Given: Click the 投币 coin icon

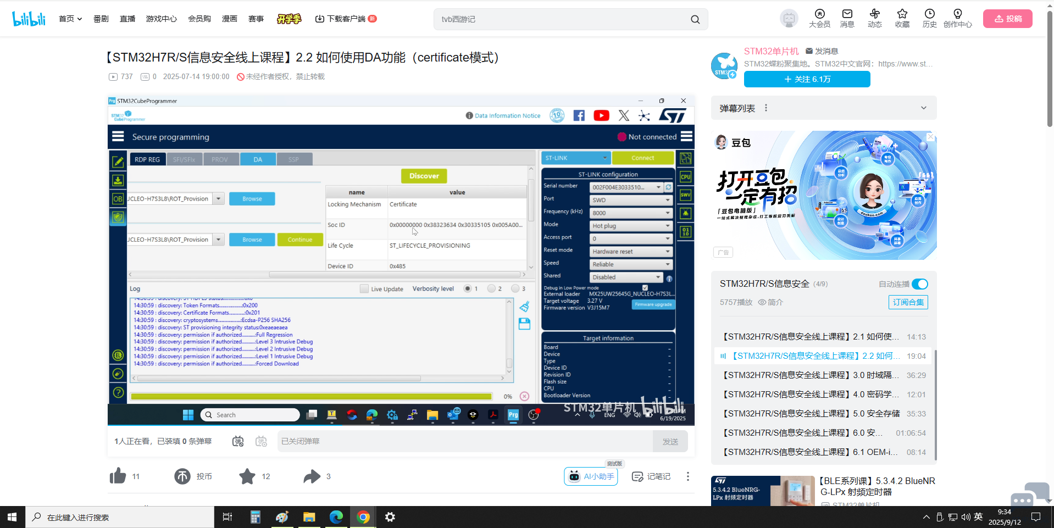Looking at the screenshot, I should (x=182, y=476).
